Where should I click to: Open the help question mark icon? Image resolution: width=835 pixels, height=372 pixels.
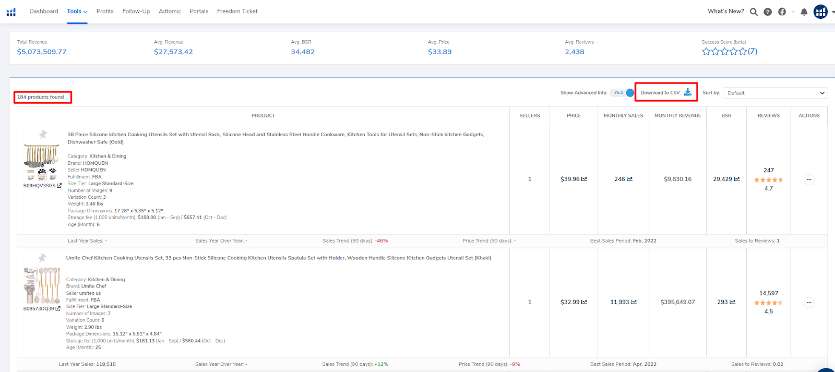pos(768,12)
